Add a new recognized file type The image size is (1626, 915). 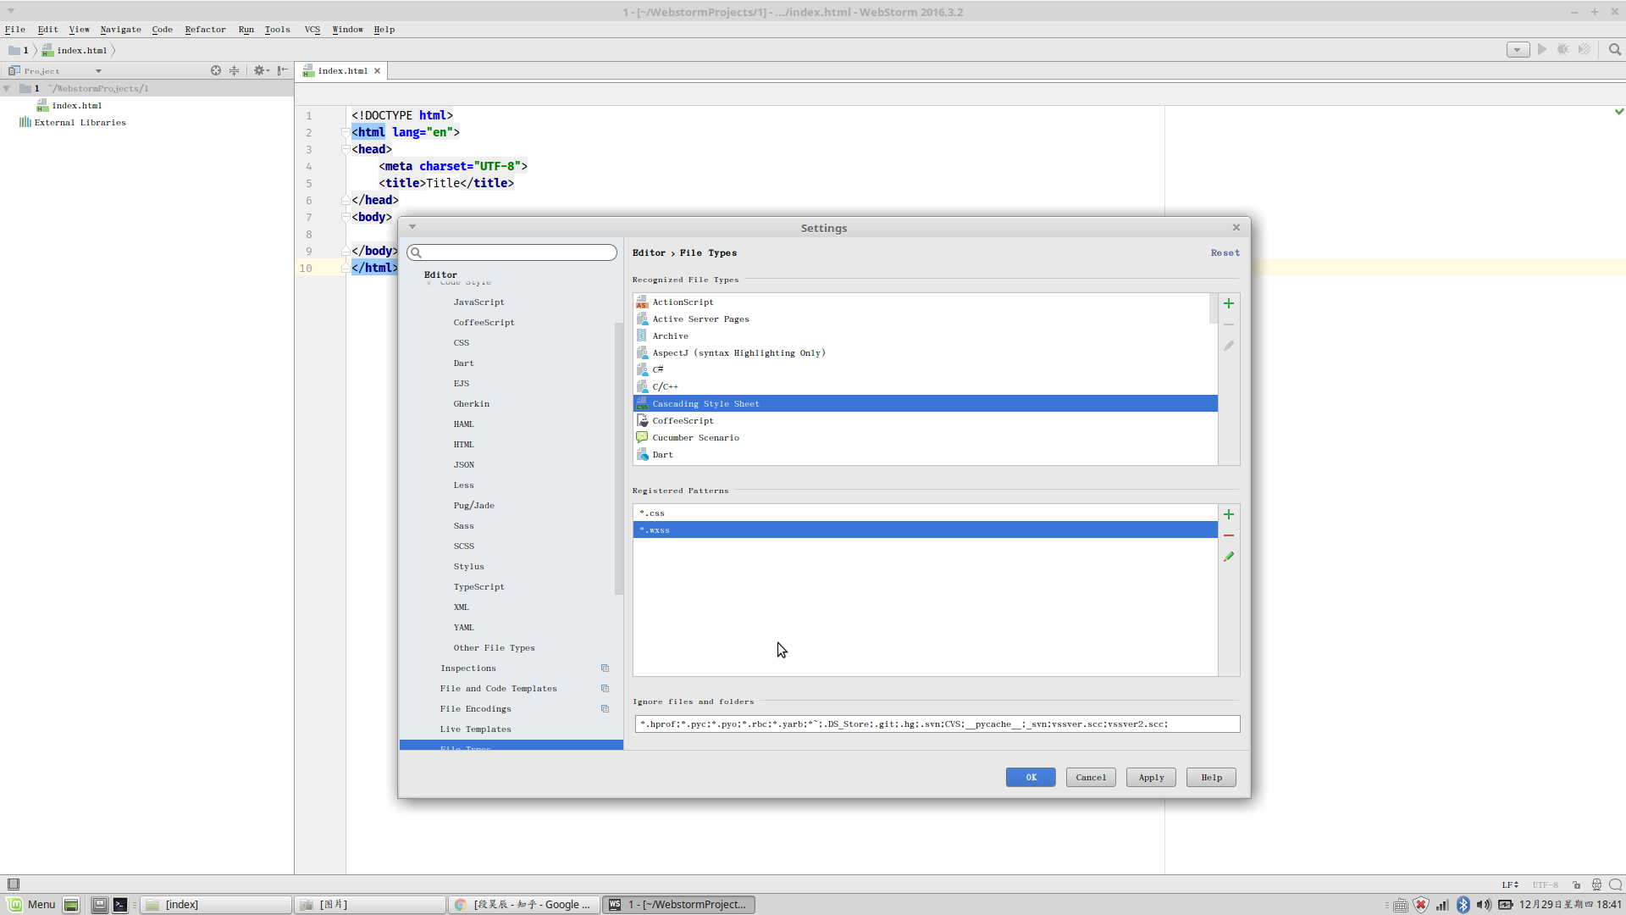[1229, 303]
